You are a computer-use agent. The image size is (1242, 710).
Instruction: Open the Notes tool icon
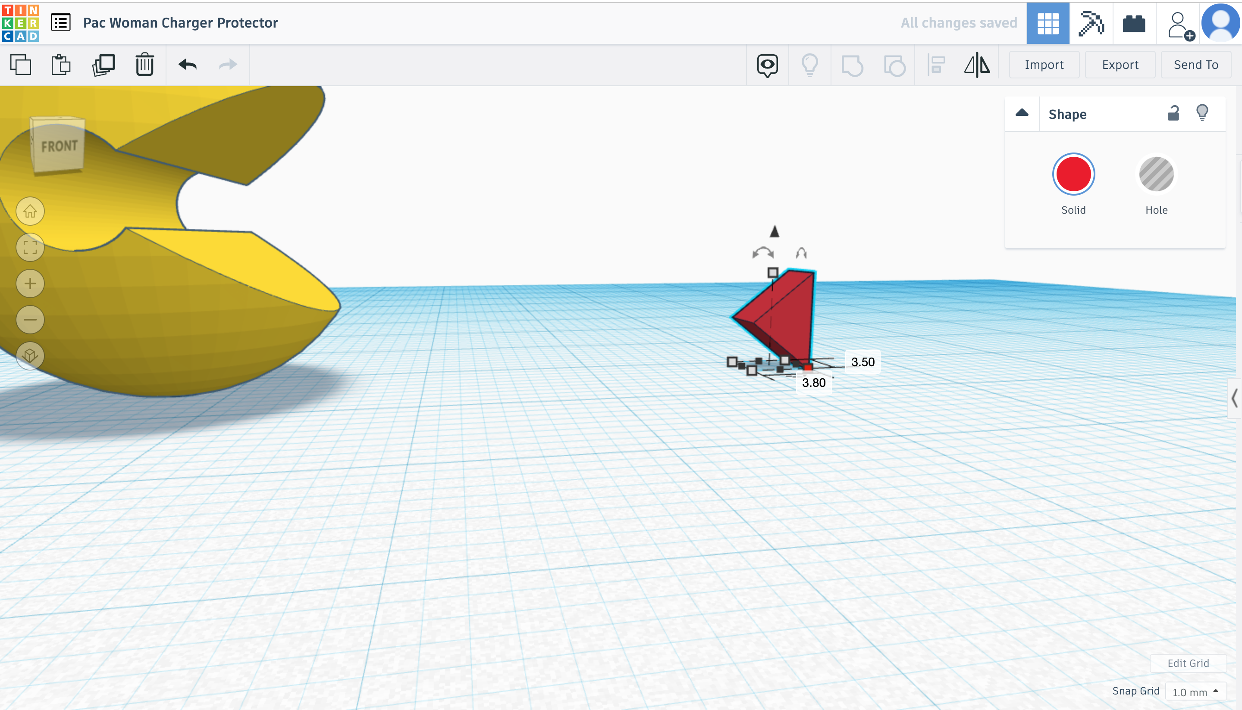tap(767, 65)
